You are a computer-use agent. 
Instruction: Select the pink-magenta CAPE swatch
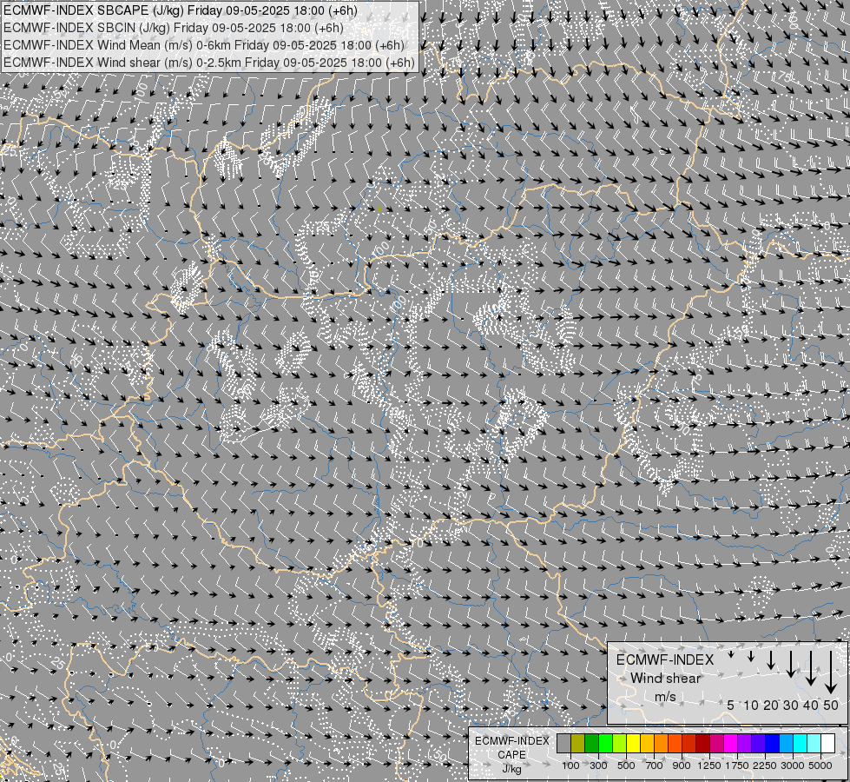coord(717,744)
